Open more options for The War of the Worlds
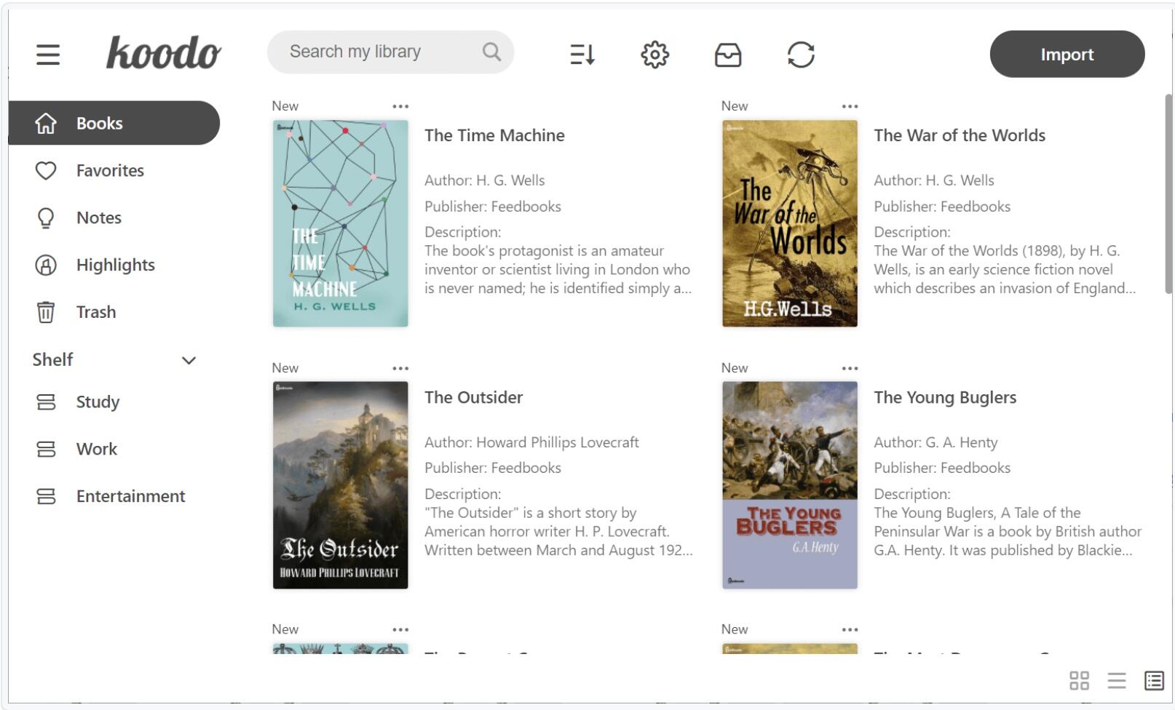 point(850,105)
